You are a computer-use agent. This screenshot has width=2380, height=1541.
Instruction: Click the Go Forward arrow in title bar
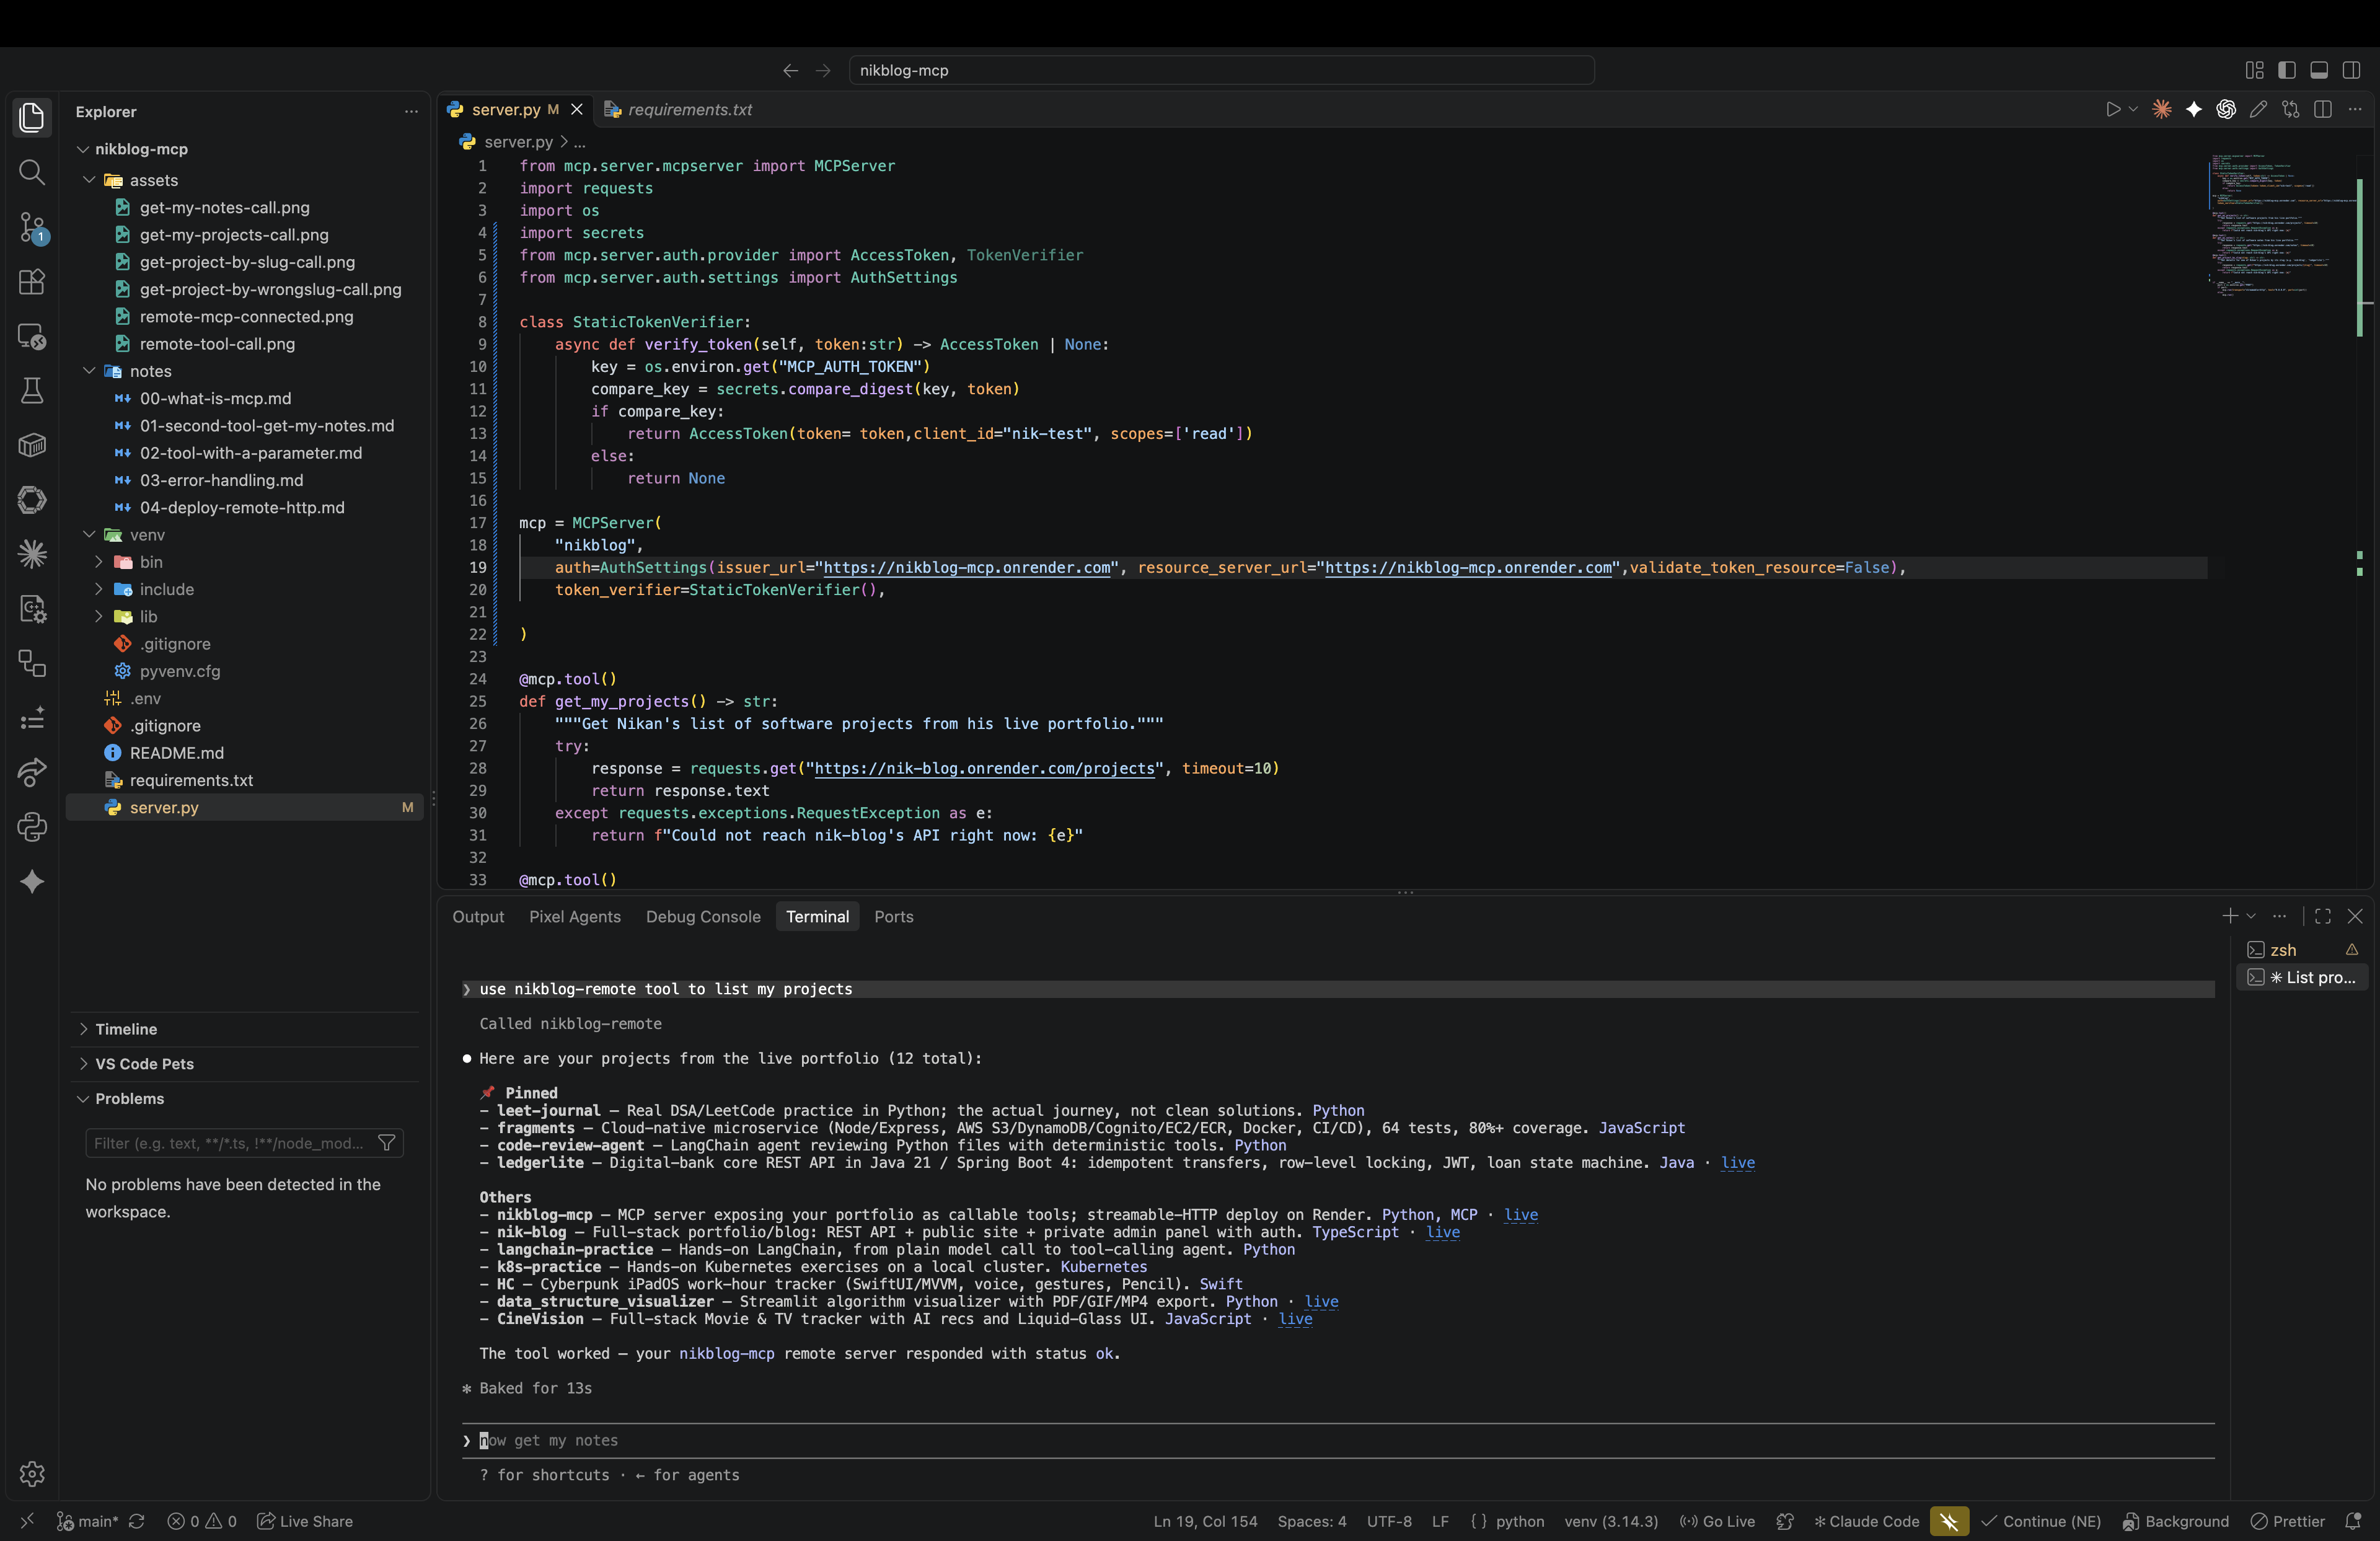click(823, 70)
